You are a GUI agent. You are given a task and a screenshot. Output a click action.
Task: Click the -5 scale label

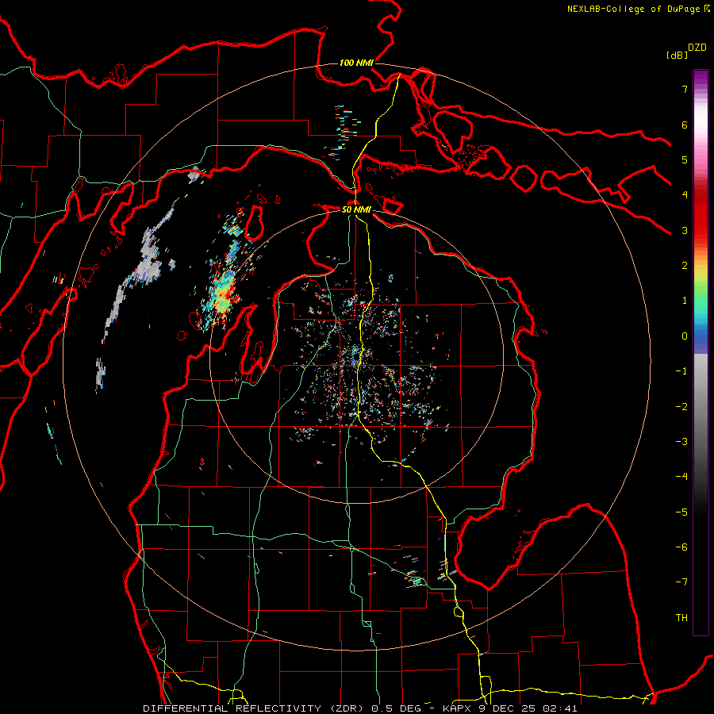[x=681, y=512]
